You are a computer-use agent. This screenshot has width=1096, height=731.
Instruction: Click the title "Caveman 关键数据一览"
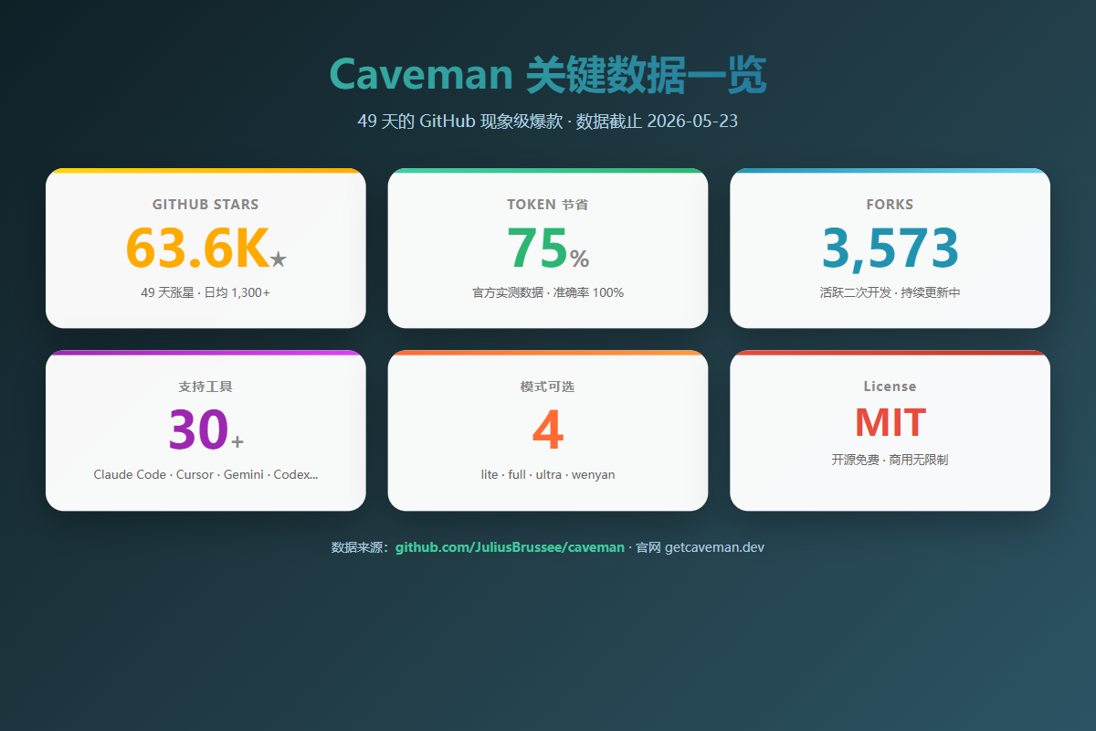pos(548,75)
